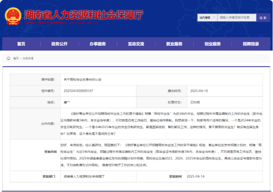273x192 pixels.
Task: Open the 政务公开 navigation menu
Action: click(x=59, y=44)
